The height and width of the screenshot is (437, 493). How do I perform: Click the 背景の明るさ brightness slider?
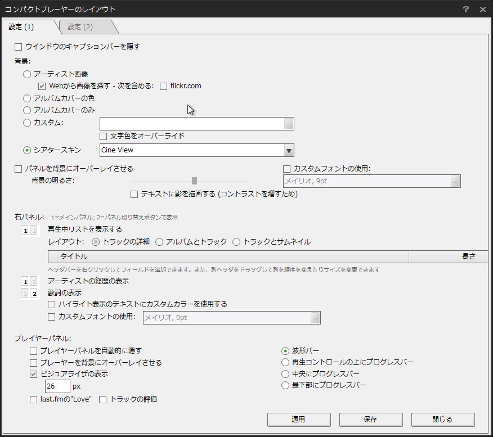pyautogui.click(x=194, y=181)
